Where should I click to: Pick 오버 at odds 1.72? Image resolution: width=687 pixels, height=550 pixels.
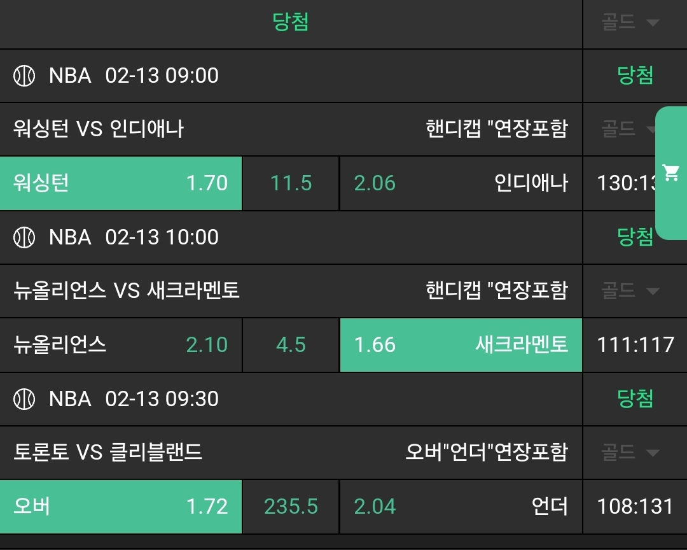[121, 507]
